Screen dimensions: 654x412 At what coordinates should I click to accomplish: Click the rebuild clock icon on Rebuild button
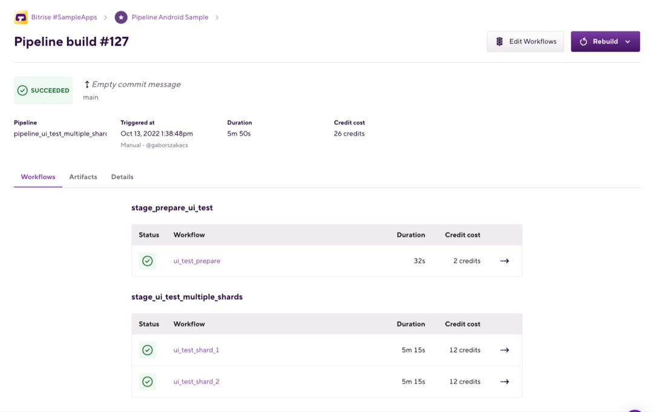583,41
